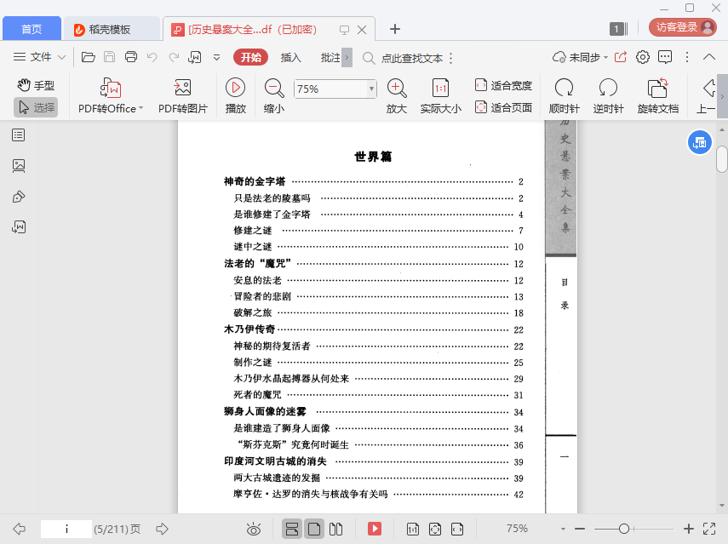Click status bar fit width icon
Image resolution: width=728 pixels, height=544 pixels.
coord(457,529)
